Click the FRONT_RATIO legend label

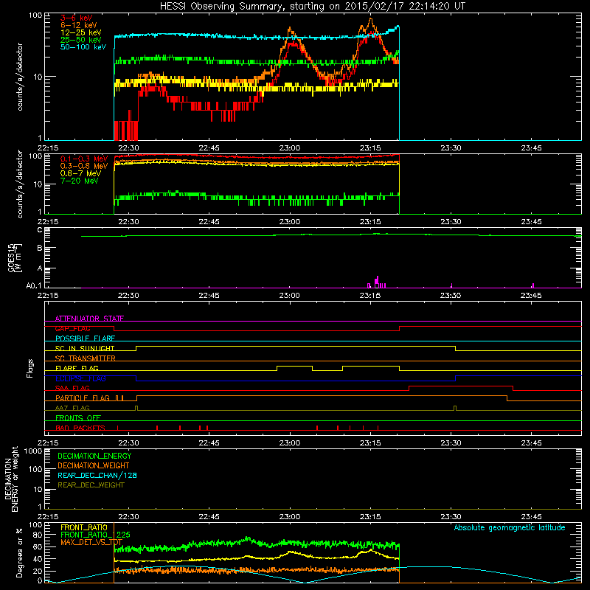(84, 527)
